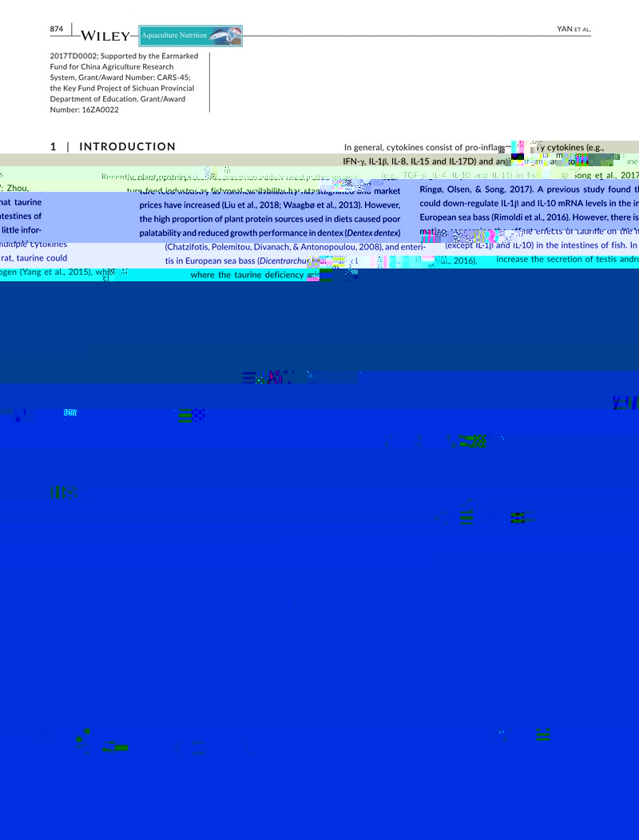This screenshot has width=639, height=840.
Task: Select 'tis in European sea bass' text
Action: pyautogui.click(x=210, y=261)
